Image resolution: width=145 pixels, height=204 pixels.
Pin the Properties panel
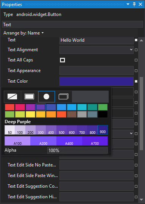134,4
